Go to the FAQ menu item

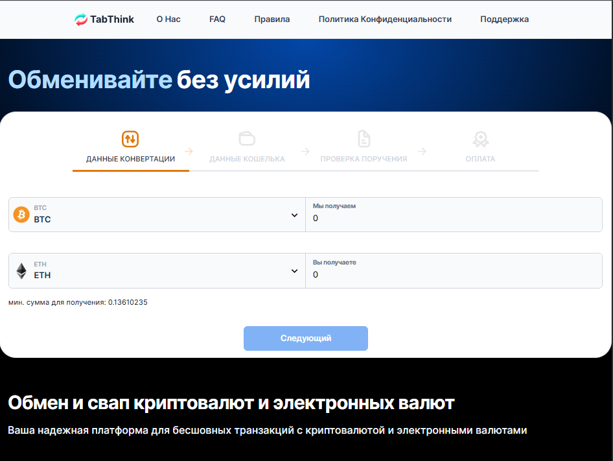click(x=217, y=19)
